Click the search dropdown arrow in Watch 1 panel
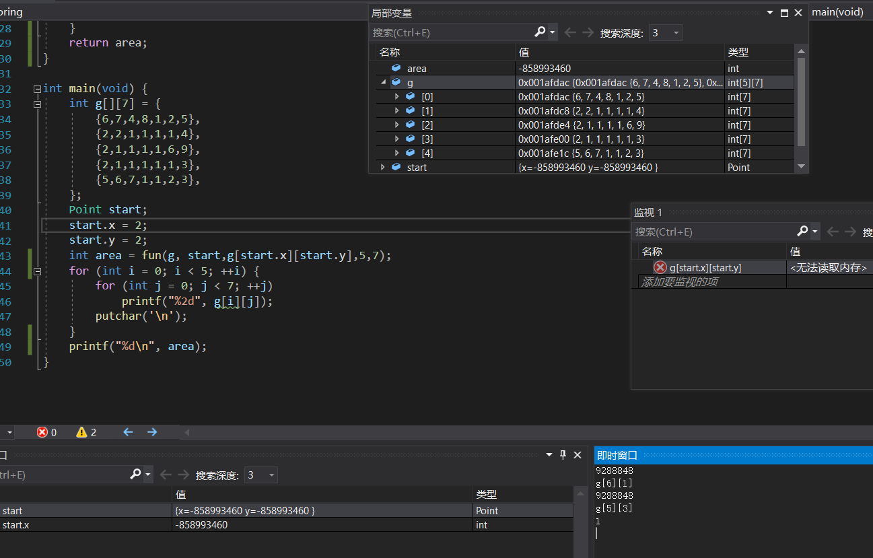This screenshot has height=558, width=873. point(815,232)
